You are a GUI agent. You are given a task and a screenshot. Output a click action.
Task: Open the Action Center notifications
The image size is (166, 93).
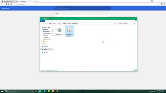coord(163,91)
